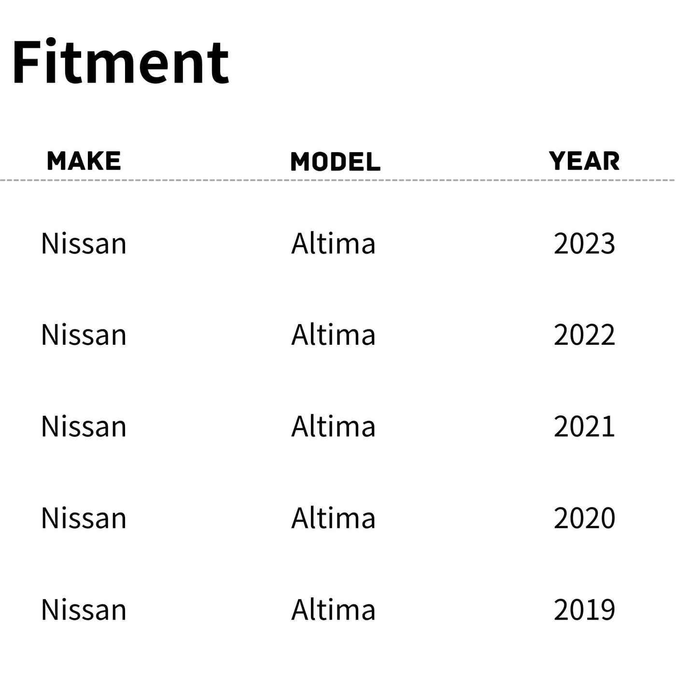
Task: Click Altima in the 2023 row
Action: click(x=333, y=243)
